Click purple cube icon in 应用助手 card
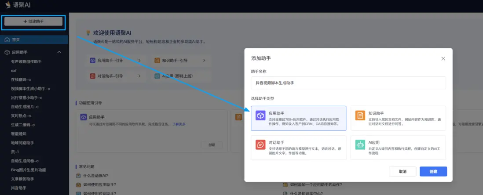The image size is (483, 195). [260, 116]
